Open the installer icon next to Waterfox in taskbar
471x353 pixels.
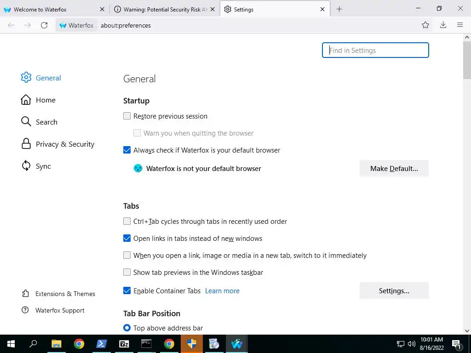(214, 344)
